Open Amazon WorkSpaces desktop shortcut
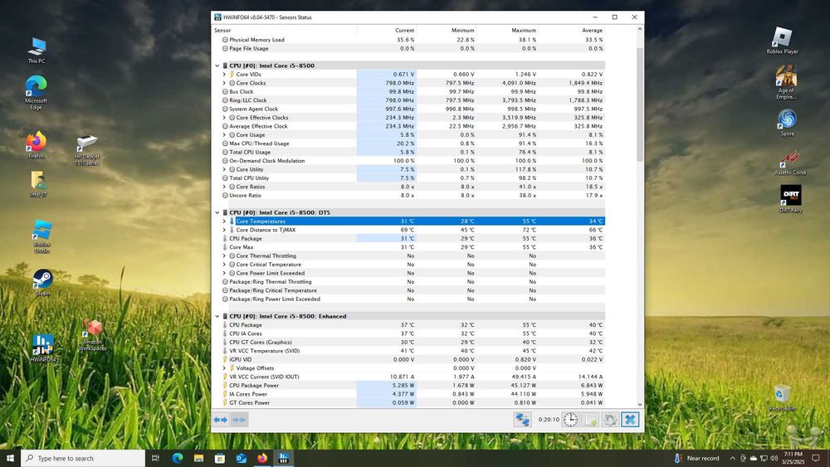The width and height of the screenshot is (830, 467). coord(92,335)
